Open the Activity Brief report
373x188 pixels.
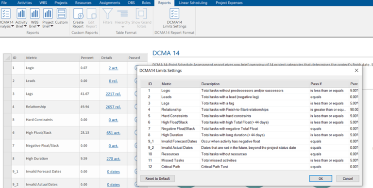tap(21, 14)
